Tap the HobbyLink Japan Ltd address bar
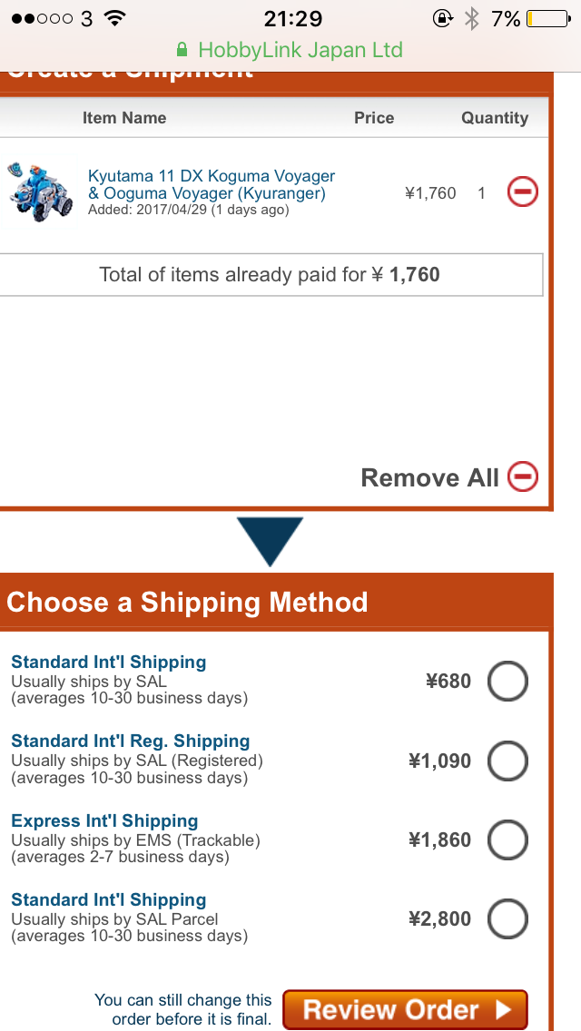 coord(290,50)
